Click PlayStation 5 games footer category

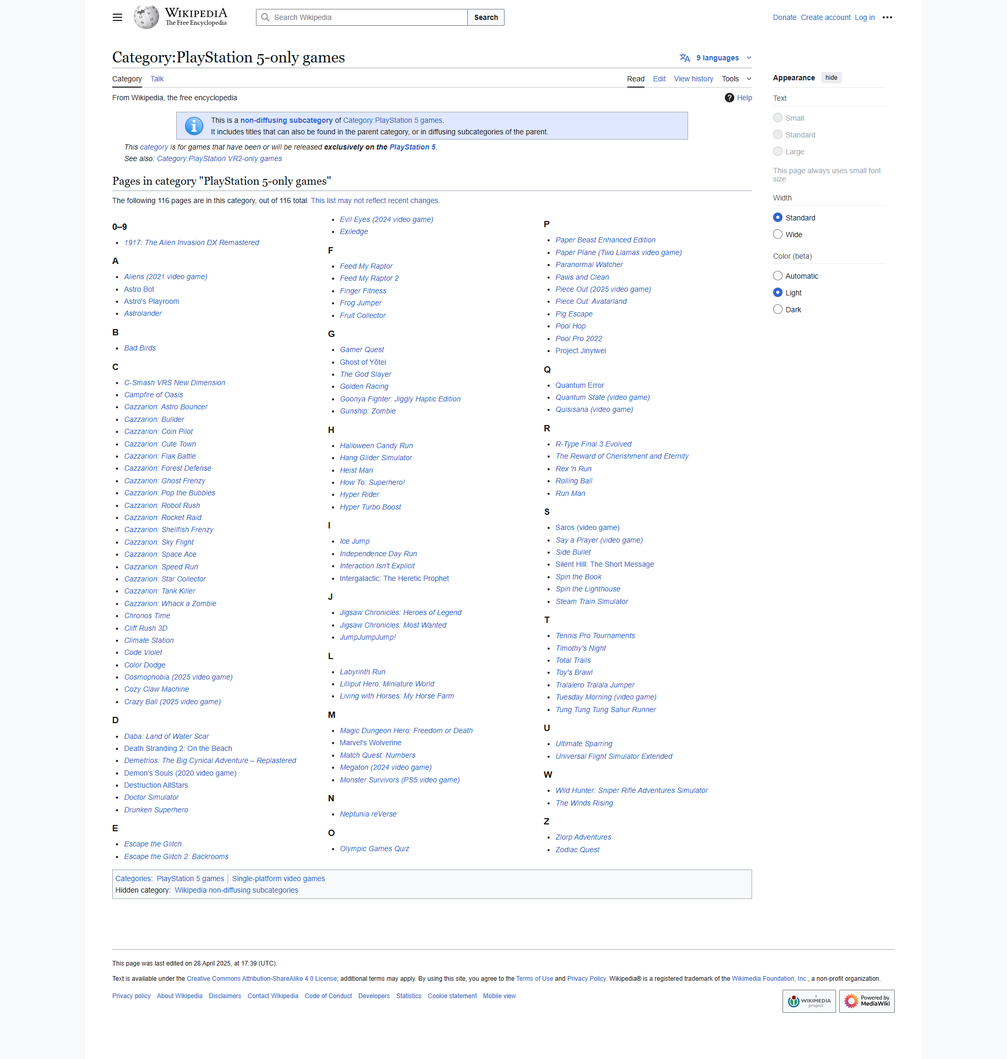190,878
